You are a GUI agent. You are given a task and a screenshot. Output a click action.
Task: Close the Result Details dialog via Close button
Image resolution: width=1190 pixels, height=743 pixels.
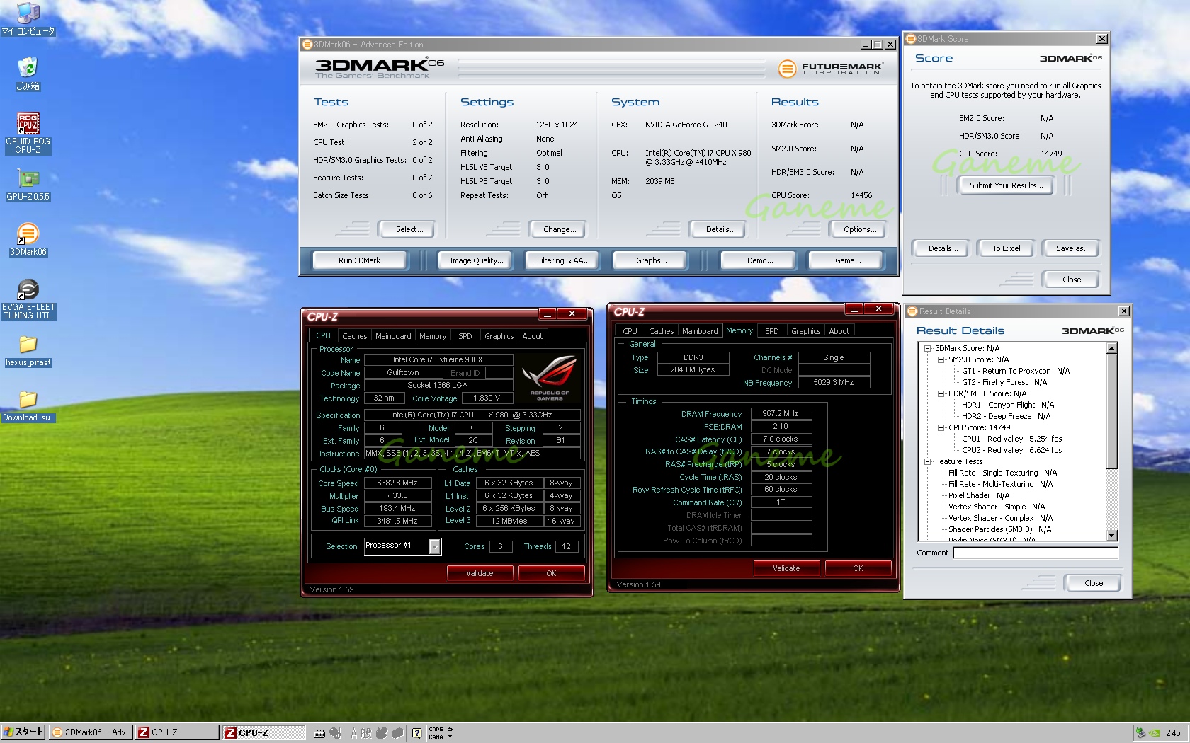point(1093,583)
